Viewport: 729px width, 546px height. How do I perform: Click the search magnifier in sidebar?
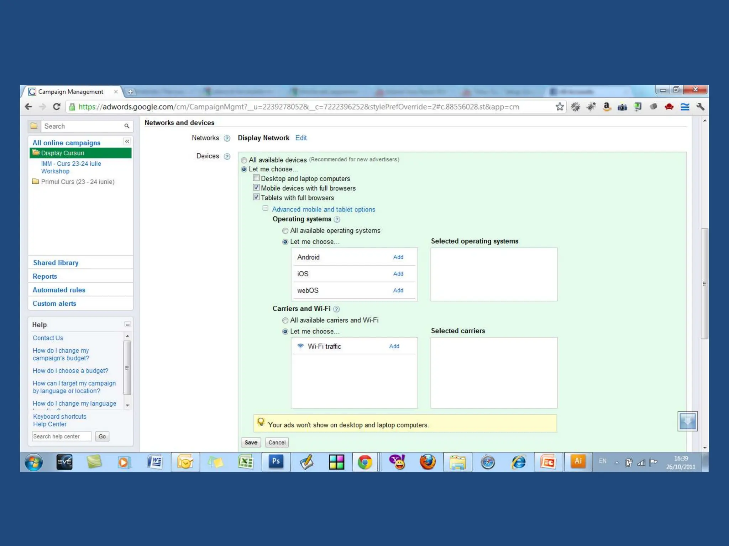click(x=127, y=126)
